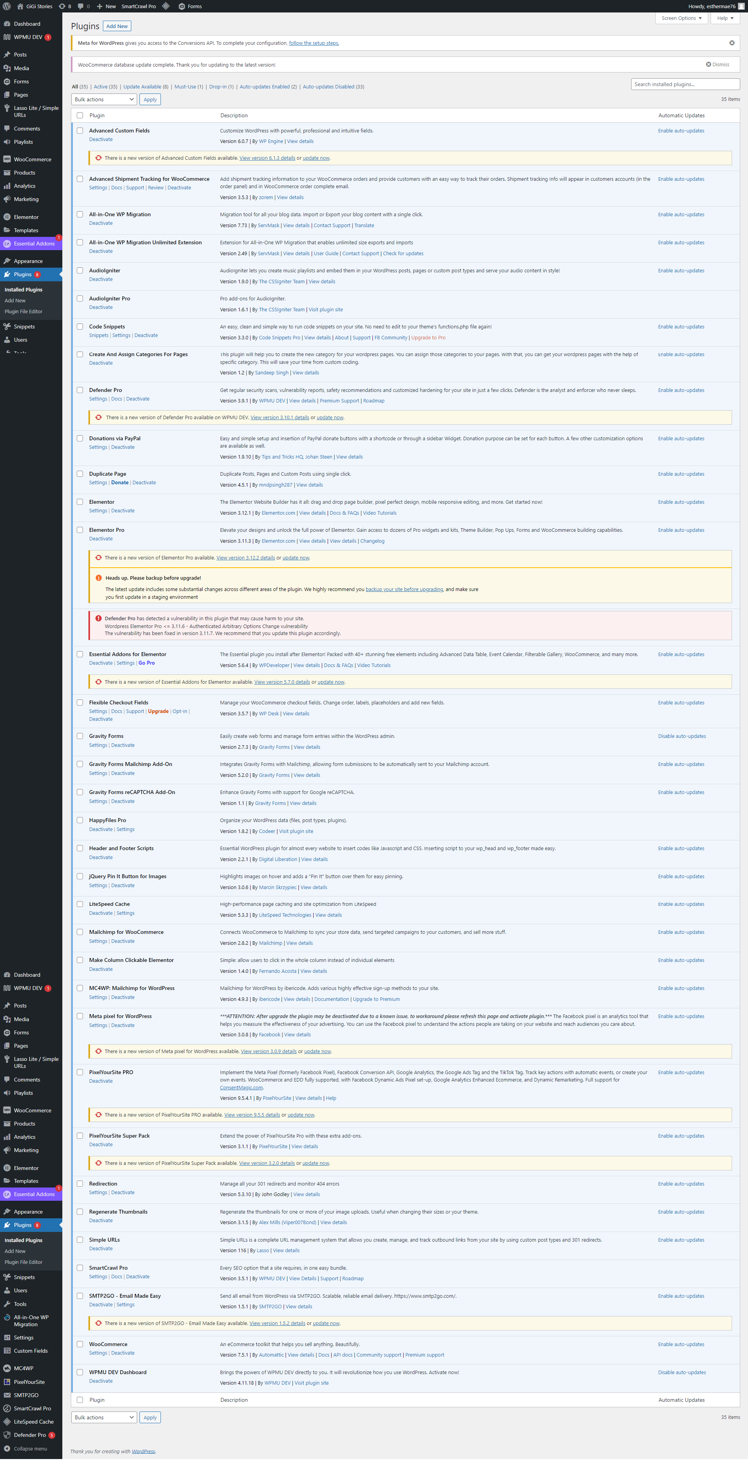This screenshot has width=748, height=1461.
Task: Click the Add New plugin button
Action: 117,26
